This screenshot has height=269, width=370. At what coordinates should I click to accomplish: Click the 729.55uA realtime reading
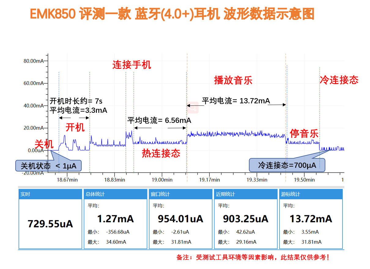pos(50,224)
